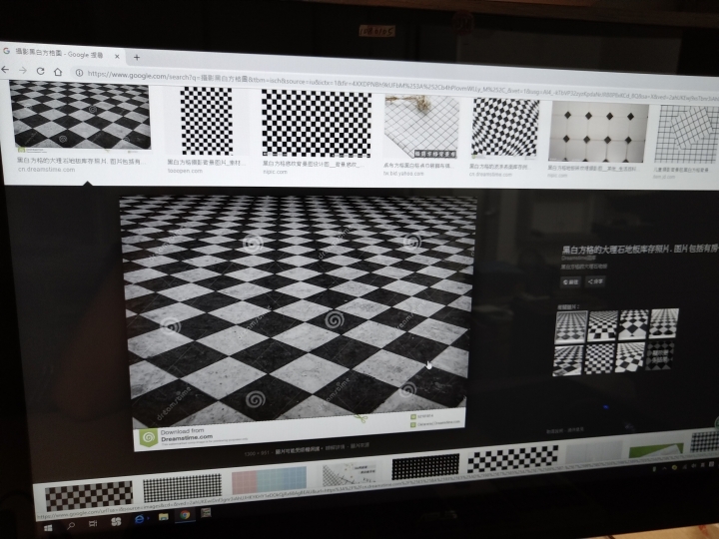719x539 pixels.
Task: Open Internet Explorer from the taskbar
Action: (x=139, y=519)
